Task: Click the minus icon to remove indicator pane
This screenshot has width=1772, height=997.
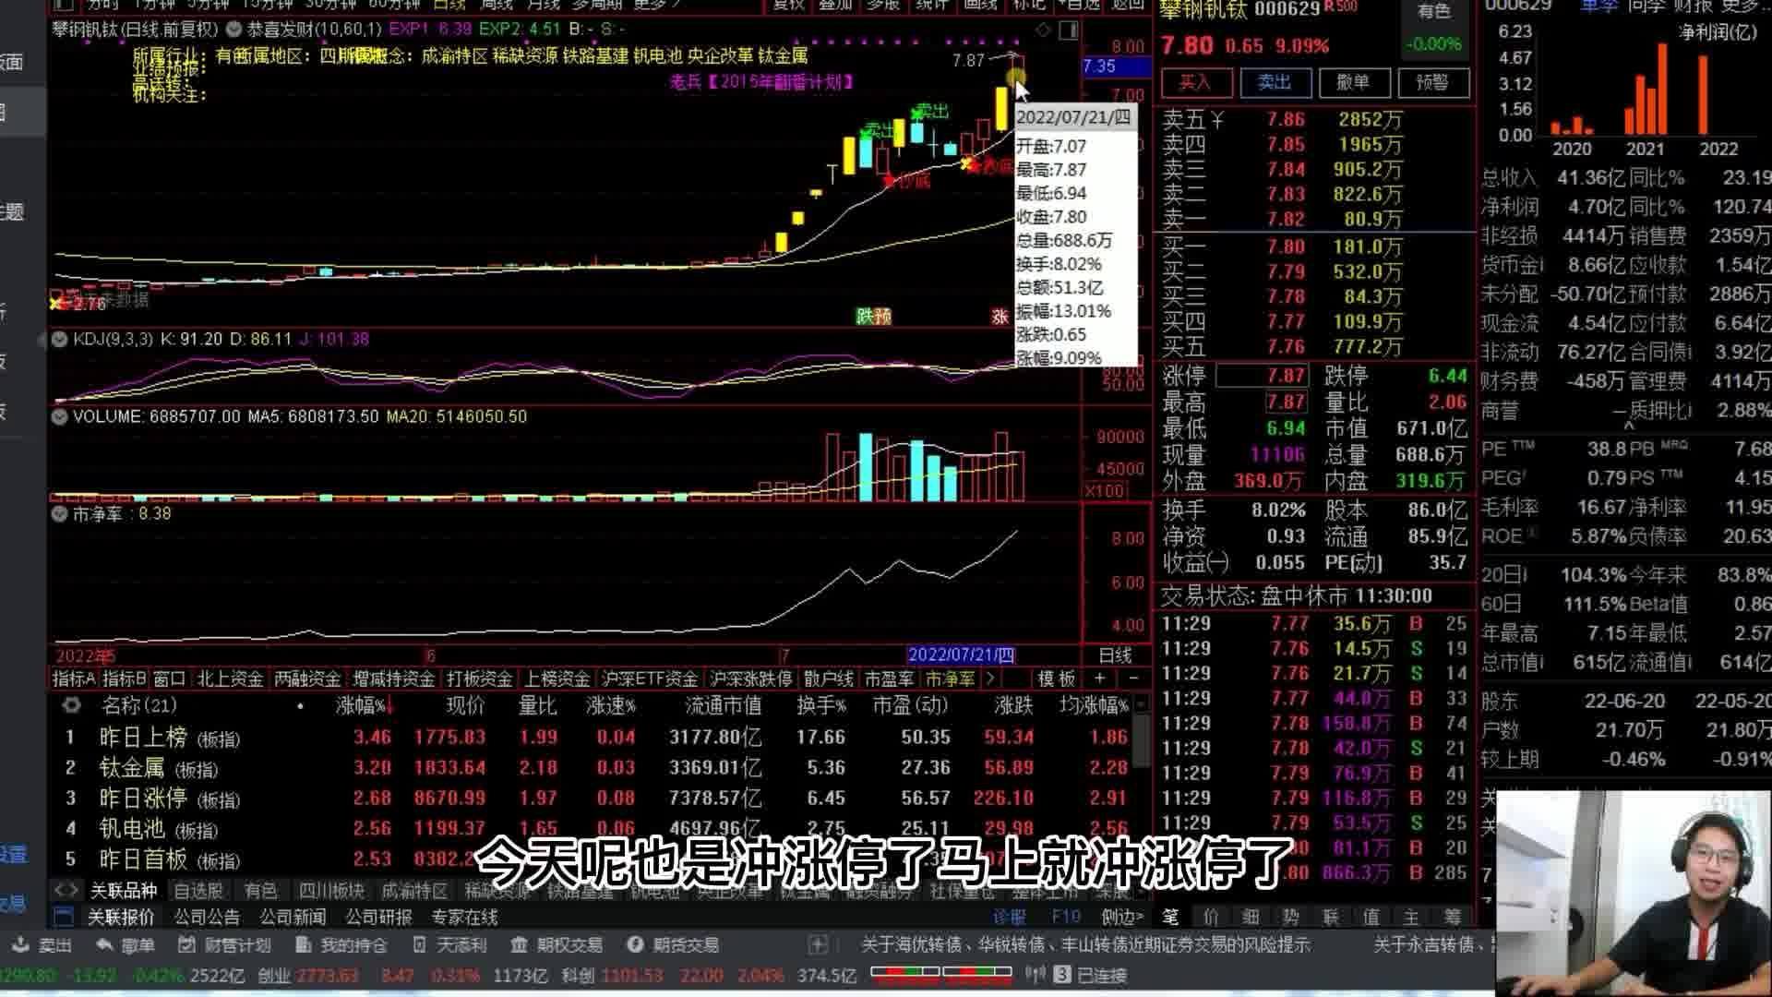Action: tap(1133, 679)
